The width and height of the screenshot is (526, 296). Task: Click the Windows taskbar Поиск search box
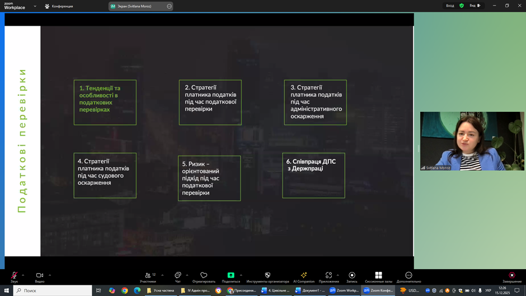click(53, 290)
